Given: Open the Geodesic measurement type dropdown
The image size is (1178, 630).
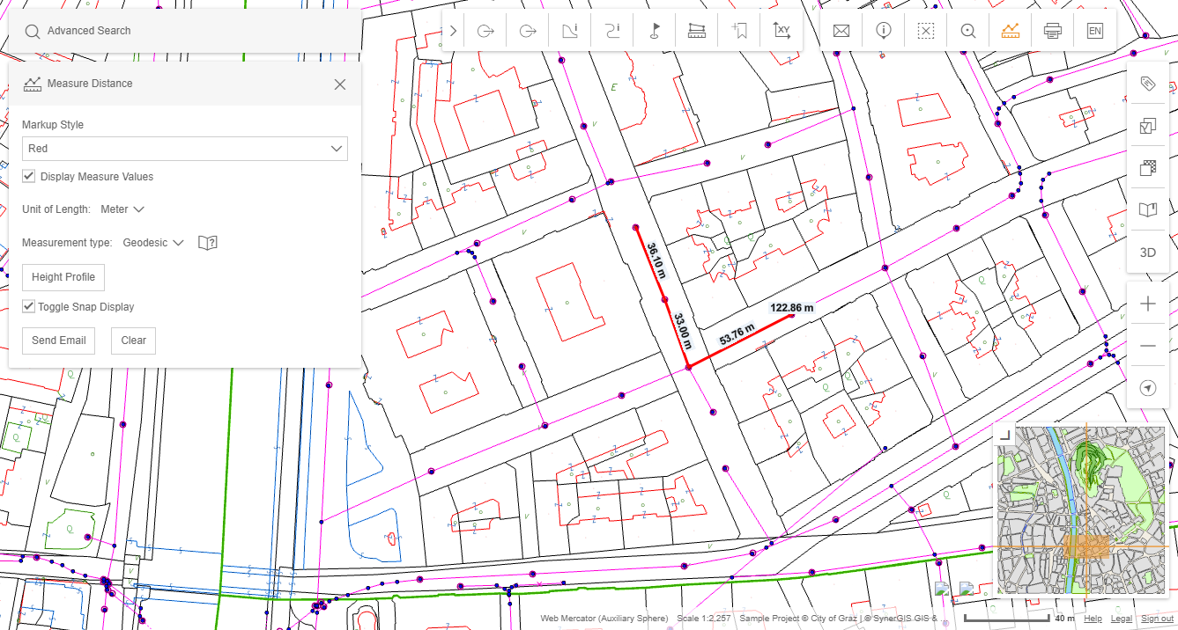Looking at the screenshot, I should [153, 243].
